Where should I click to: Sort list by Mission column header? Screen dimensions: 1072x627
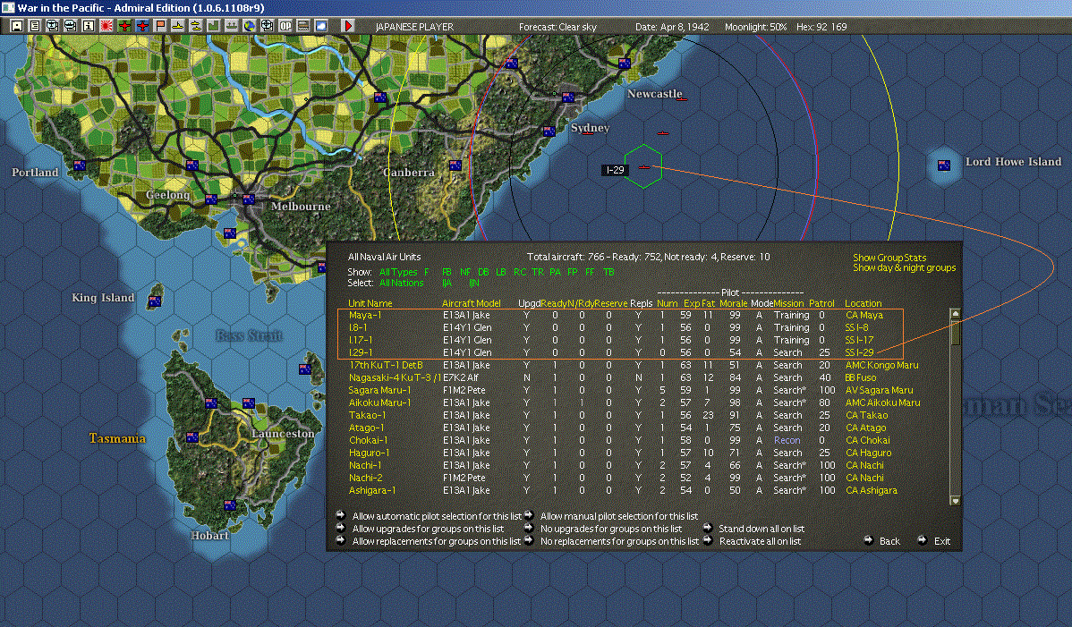[788, 303]
